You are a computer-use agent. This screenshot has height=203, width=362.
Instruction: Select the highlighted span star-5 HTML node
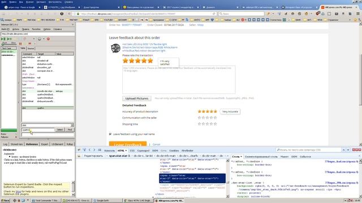(x=192, y=178)
